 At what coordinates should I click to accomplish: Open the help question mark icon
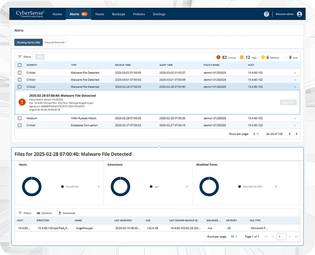point(266,14)
